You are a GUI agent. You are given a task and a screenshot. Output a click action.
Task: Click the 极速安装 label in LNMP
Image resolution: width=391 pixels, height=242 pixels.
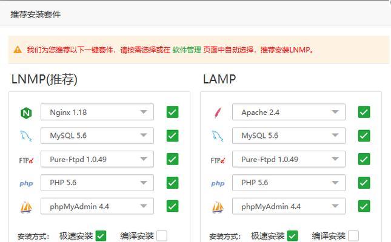(76, 236)
